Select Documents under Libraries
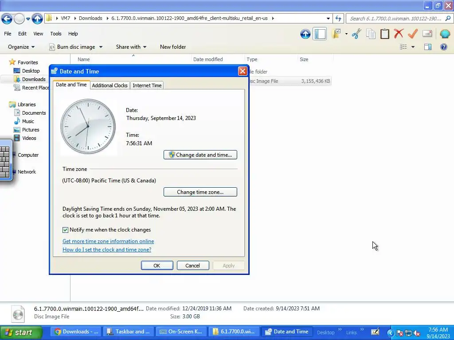454x340 pixels. click(x=34, y=113)
